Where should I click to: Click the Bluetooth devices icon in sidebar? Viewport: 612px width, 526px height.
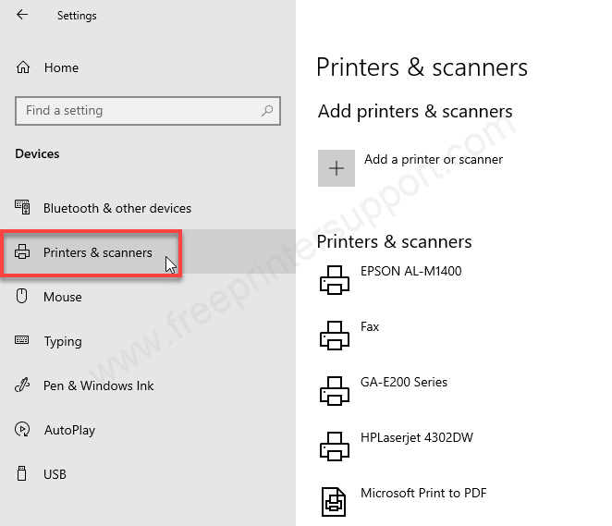[23, 208]
